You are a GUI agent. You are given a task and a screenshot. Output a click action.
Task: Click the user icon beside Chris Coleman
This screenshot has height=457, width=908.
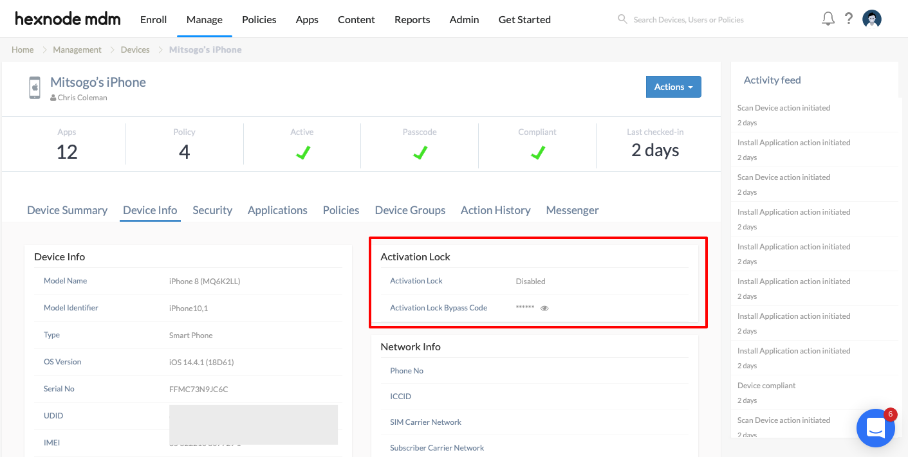pyautogui.click(x=53, y=98)
